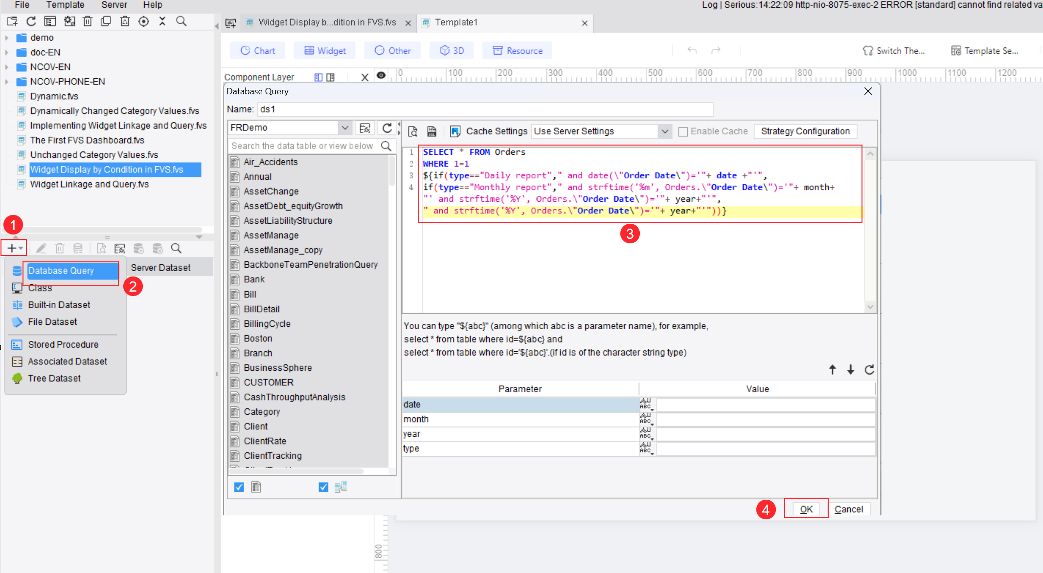
Task: Search template files with the magnifier icon
Action: tap(181, 21)
